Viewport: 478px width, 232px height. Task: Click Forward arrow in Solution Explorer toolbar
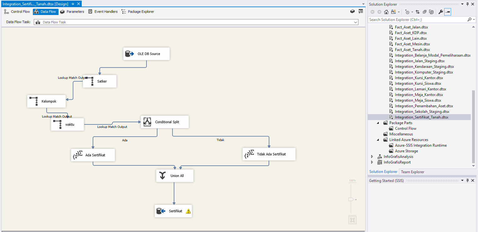click(379, 12)
